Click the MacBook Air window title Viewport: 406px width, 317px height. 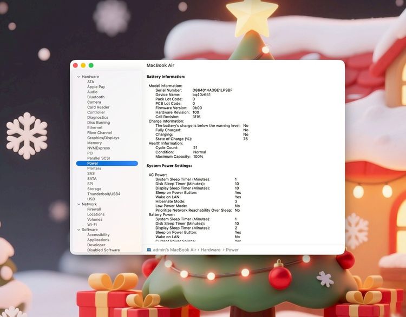[x=160, y=65]
